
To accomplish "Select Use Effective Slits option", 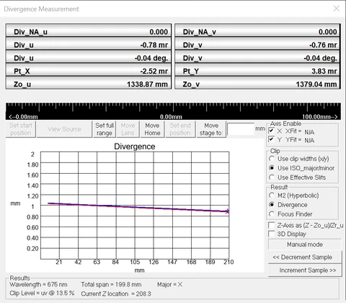I will pos(272,177).
